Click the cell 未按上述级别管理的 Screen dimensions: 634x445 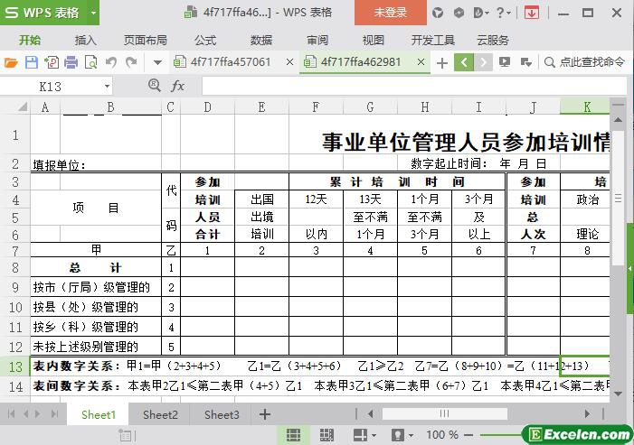[96, 347]
